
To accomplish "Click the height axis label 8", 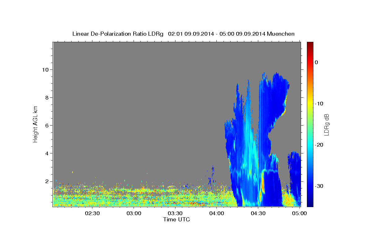I will point(47,98).
